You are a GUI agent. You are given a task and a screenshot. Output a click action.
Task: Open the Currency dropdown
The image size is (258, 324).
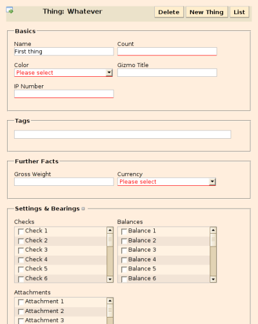(x=166, y=182)
